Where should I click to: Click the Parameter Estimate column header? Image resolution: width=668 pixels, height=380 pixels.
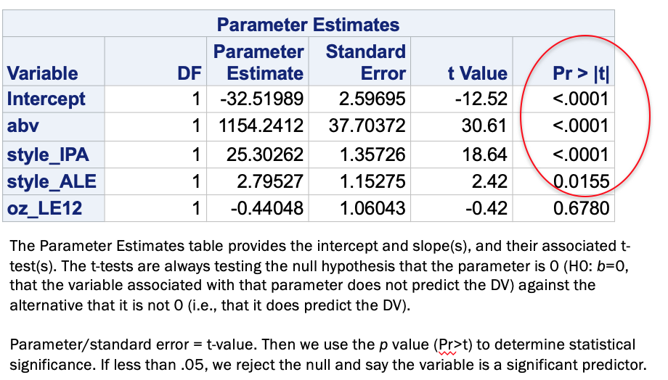point(258,62)
